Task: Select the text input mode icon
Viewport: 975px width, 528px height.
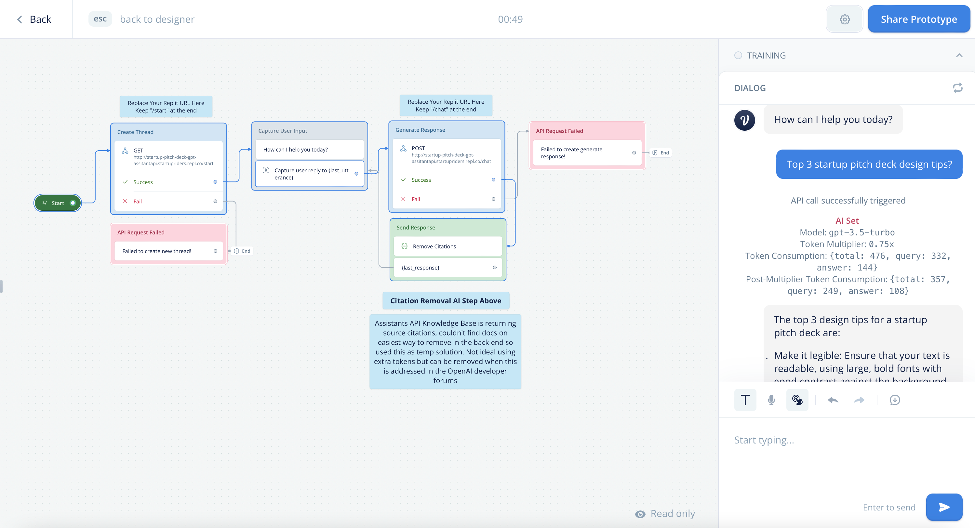Action: tap(745, 400)
